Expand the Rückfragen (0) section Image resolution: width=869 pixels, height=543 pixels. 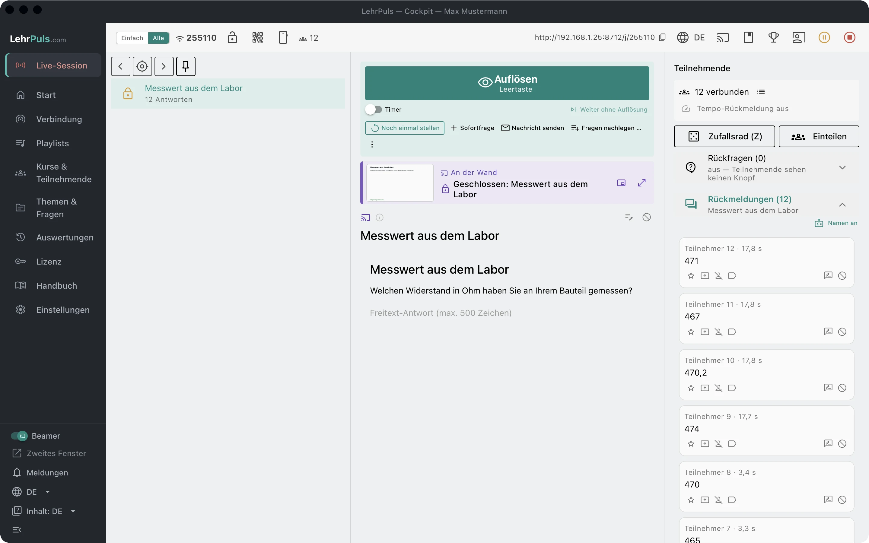coord(842,168)
